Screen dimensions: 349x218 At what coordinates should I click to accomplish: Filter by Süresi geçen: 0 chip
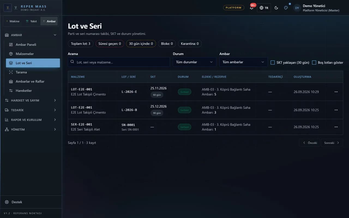(110, 44)
